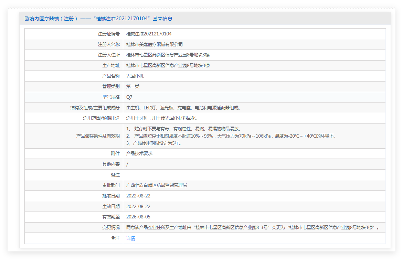Click the 审批部门 row label

point(111,185)
